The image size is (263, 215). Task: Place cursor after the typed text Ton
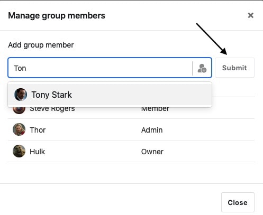pos(26,68)
